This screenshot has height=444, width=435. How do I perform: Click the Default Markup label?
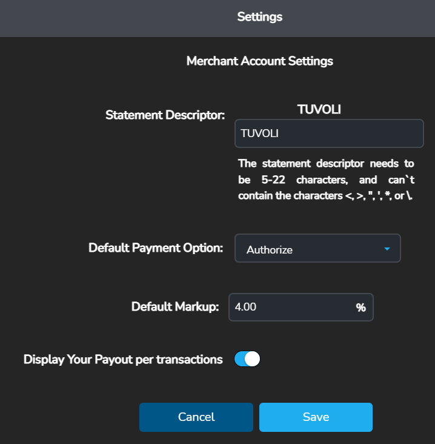174,307
